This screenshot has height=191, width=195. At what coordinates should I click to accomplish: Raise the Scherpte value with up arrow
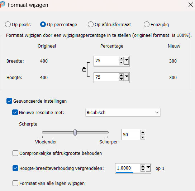click(x=143, y=132)
